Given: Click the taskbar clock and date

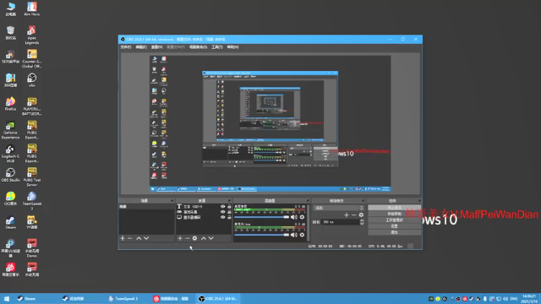Looking at the screenshot, I should click(x=530, y=298).
